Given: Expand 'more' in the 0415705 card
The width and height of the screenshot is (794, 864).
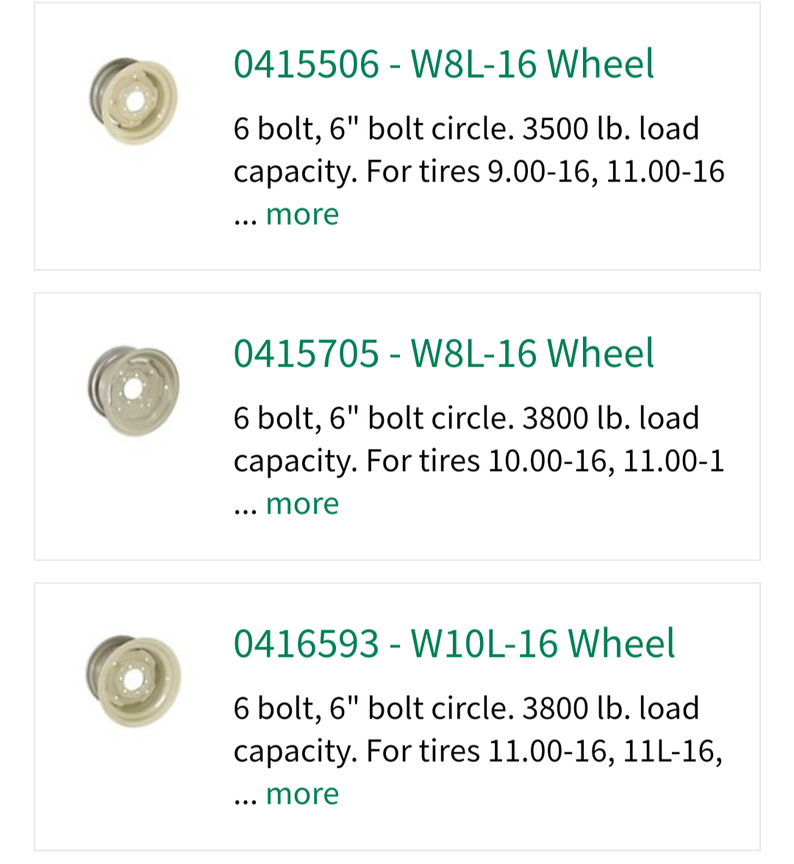Looking at the screenshot, I should point(302,504).
